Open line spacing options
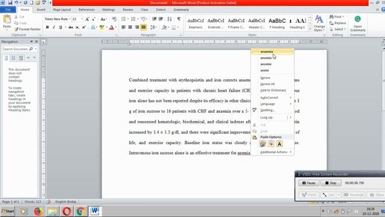This screenshot has width=385, height=217. pos(153,27)
